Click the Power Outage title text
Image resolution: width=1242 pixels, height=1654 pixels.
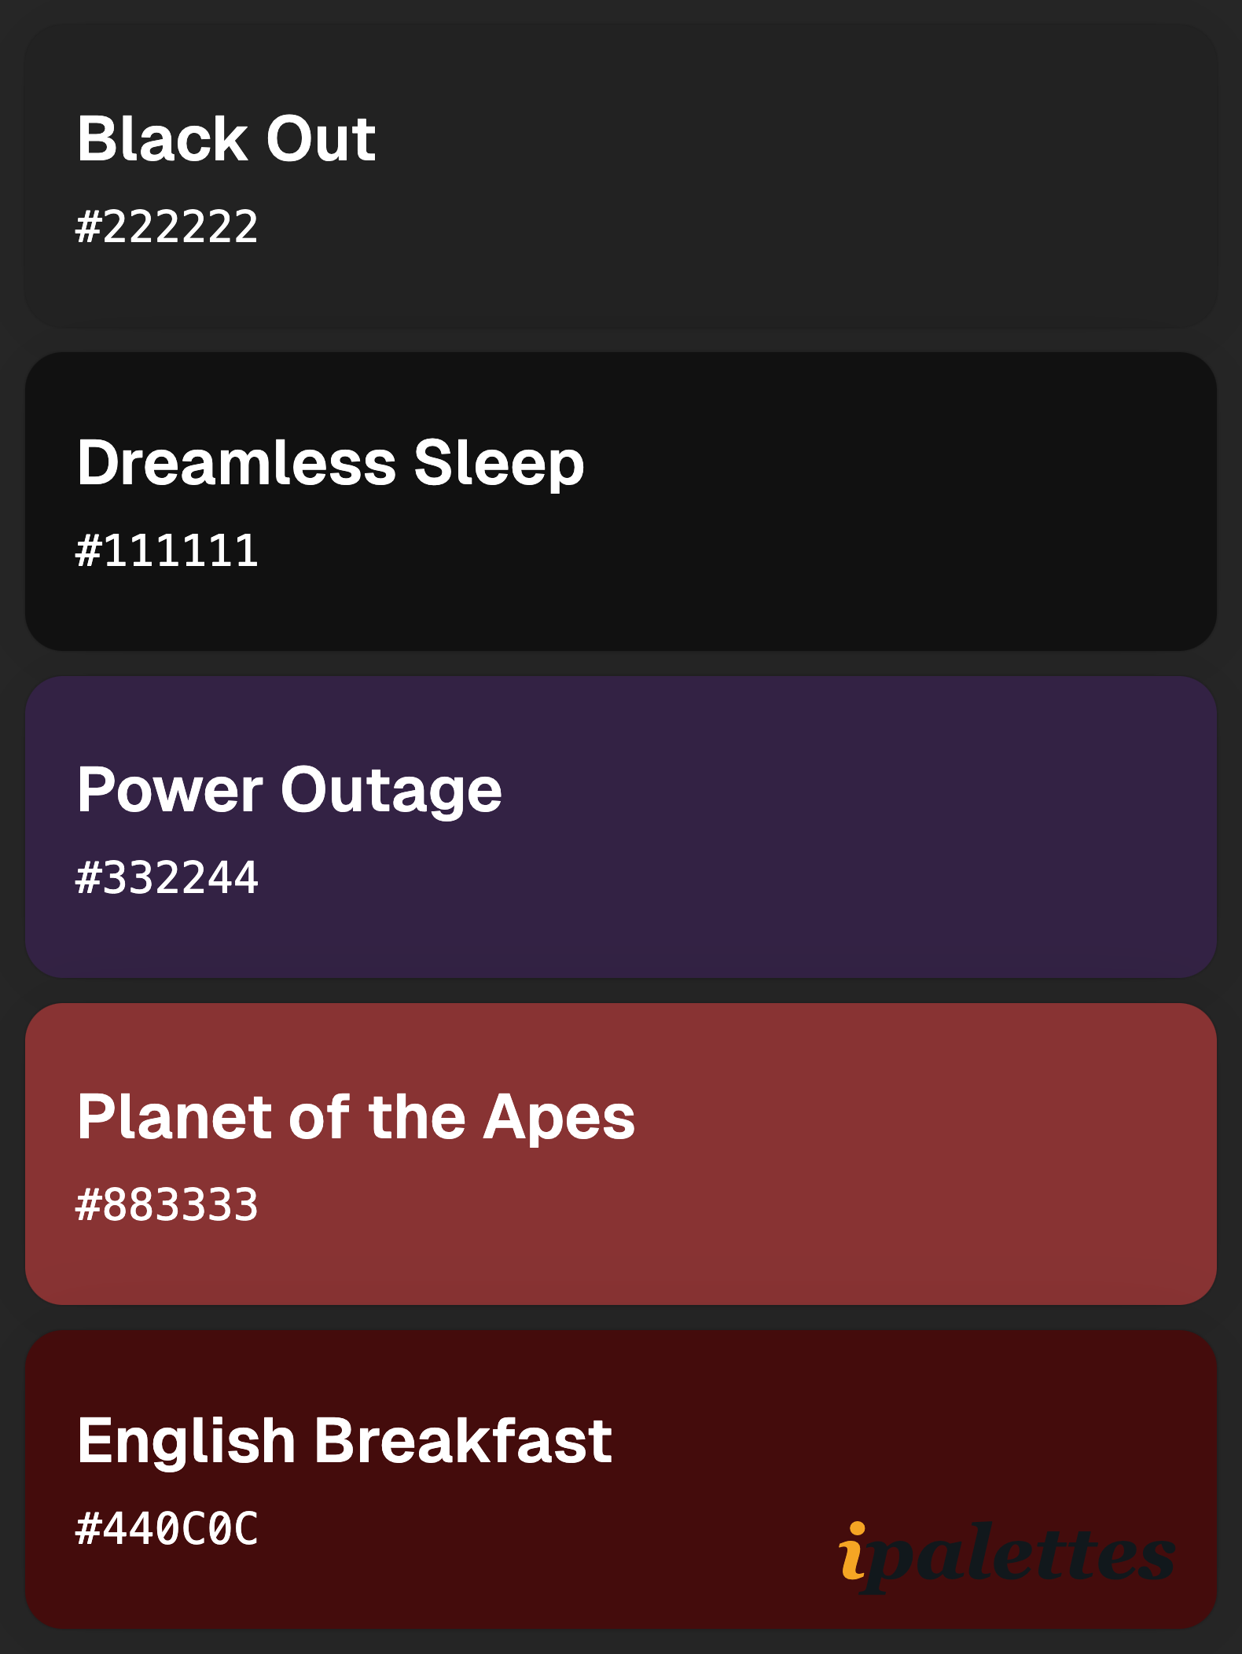(289, 791)
